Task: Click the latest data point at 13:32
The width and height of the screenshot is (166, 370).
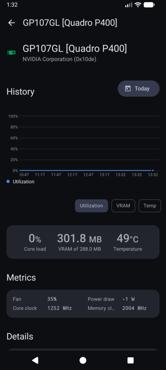Action: point(153,171)
